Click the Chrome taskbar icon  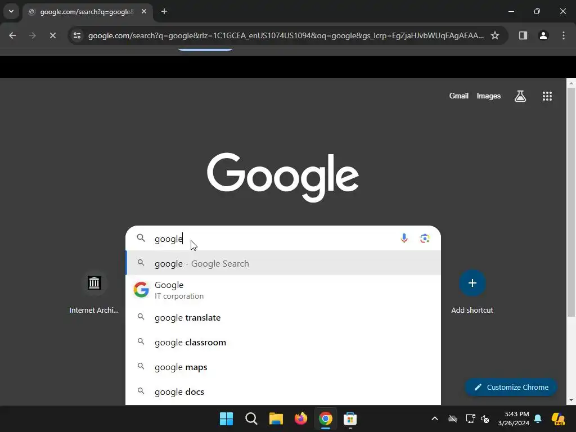(326, 418)
